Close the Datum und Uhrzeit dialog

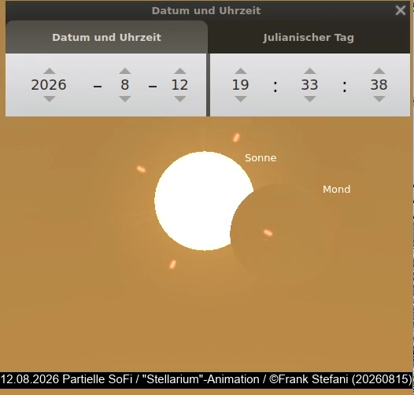(401, 10)
